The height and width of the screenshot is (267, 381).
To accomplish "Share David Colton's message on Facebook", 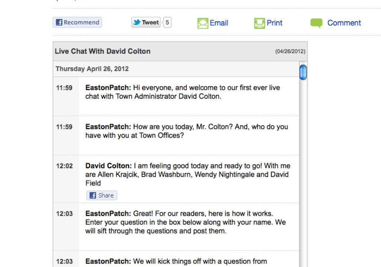I will click(x=102, y=195).
